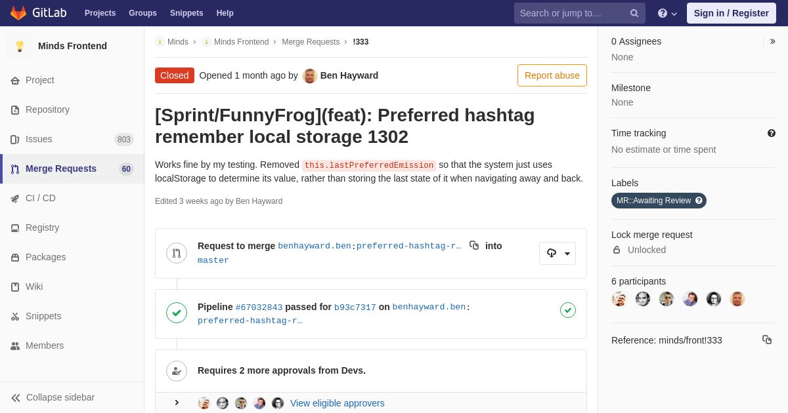Click the label help icon on MR::Awaiting Review
The height and width of the screenshot is (413, 788).
point(699,201)
